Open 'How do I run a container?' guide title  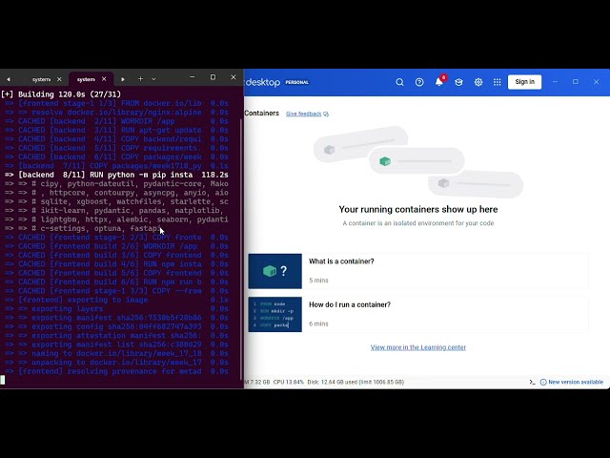click(x=350, y=304)
